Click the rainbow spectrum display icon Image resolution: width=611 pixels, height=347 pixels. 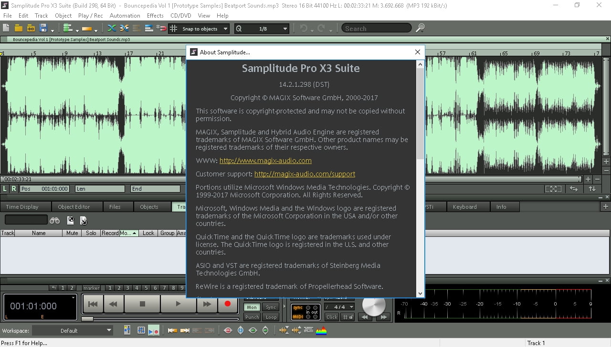click(322, 330)
